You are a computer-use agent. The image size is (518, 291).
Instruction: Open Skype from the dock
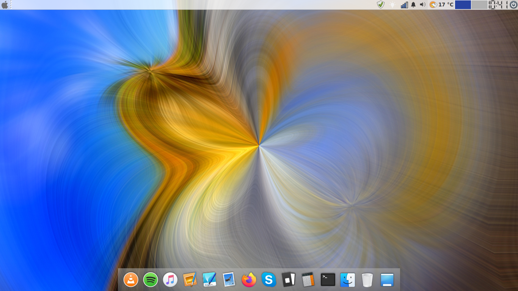coord(269,280)
